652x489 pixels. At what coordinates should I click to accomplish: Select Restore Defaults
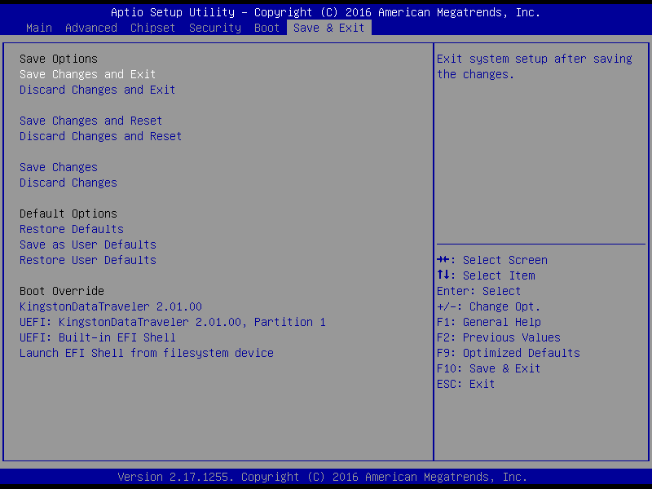(x=72, y=229)
